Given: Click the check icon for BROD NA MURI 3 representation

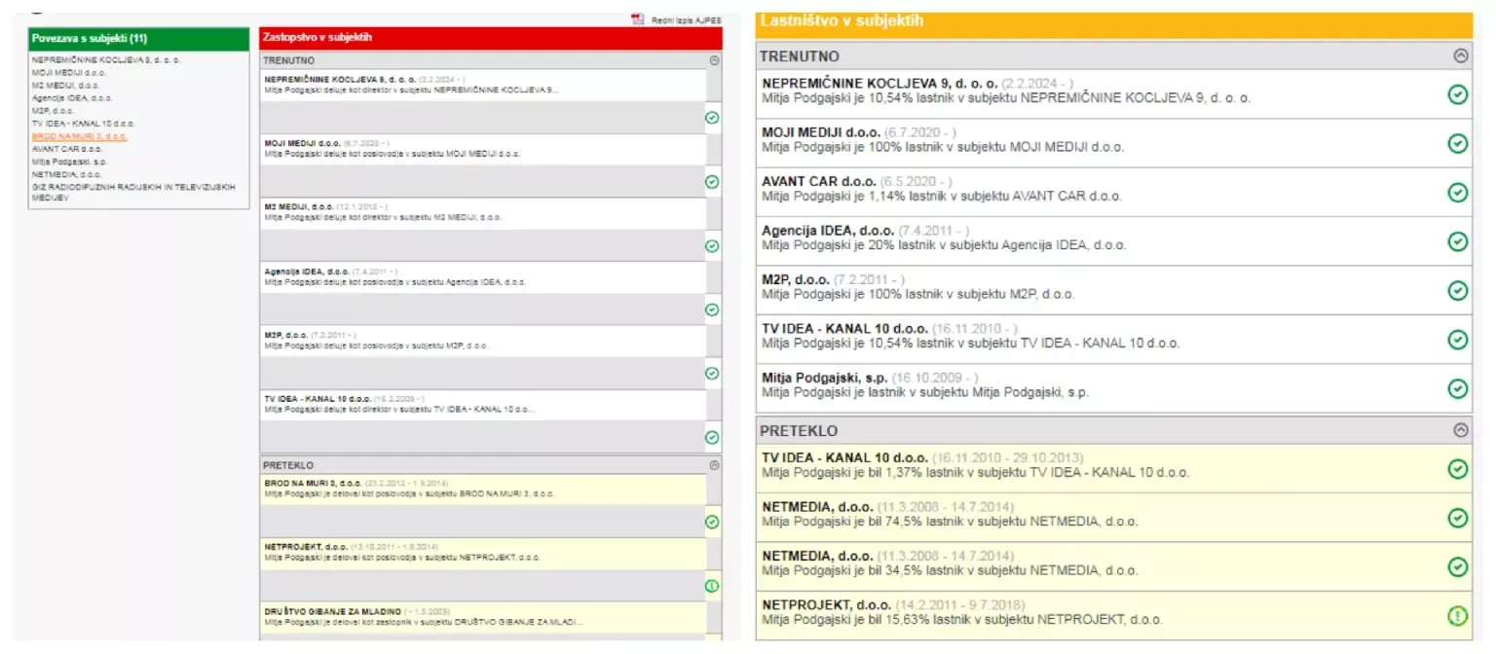Looking at the screenshot, I should (x=712, y=522).
